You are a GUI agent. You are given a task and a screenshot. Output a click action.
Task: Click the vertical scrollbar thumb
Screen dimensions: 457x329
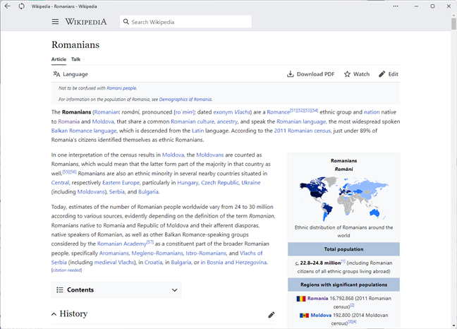[x=453, y=24]
